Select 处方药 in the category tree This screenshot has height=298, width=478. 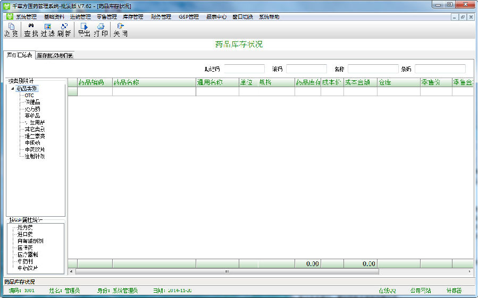pyautogui.click(x=32, y=109)
